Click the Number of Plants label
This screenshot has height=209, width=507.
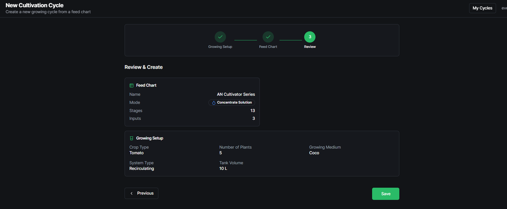point(235,147)
